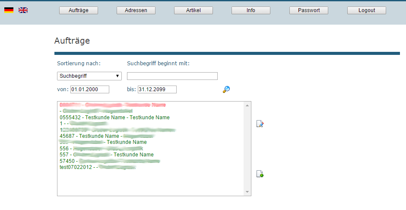Click the 'bis' end date field

pyautogui.click(x=157, y=89)
